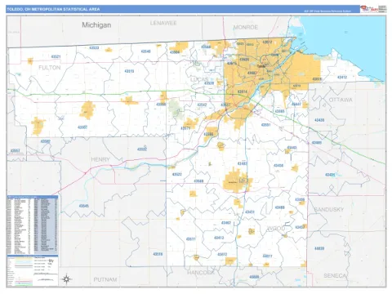Click ZIP code label 43542

tap(202, 105)
